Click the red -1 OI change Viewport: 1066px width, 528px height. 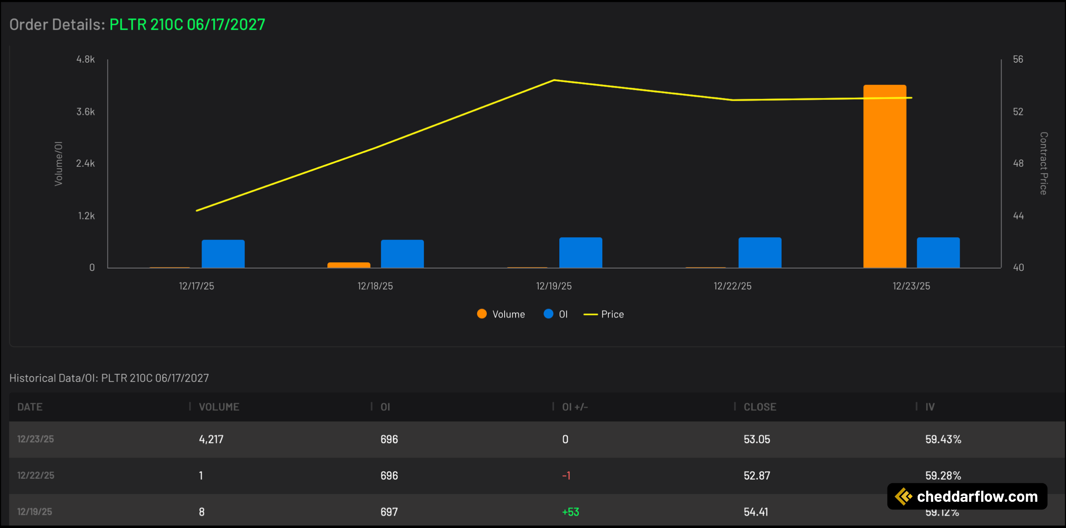click(x=566, y=476)
